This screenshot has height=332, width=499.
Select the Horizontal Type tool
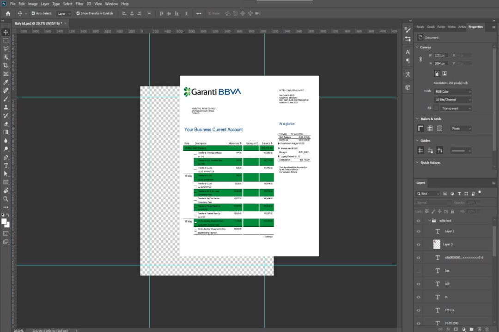[6, 166]
